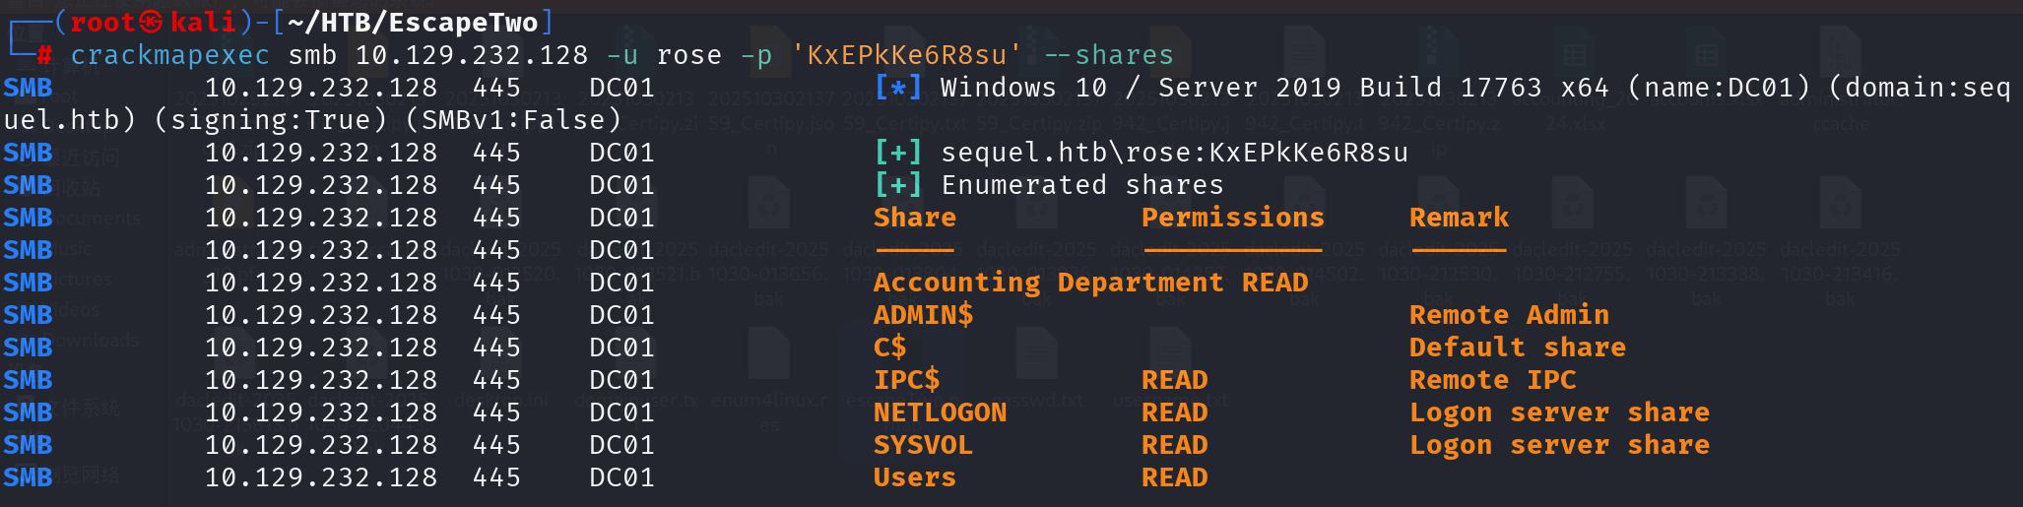Click the [+] marker before sequel.htb\rose credentials

pos(898,153)
